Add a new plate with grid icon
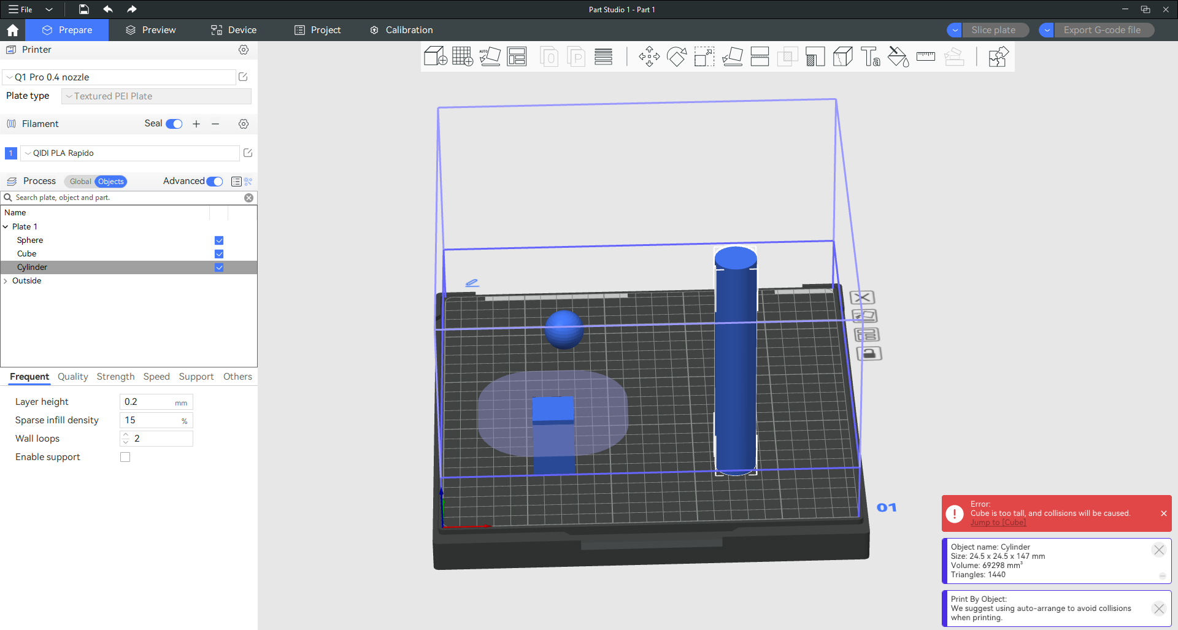The height and width of the screenshot is (630, 1178). [x=462, y=56]
